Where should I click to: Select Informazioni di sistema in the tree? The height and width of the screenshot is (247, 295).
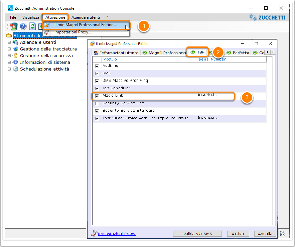pos(45,62)
